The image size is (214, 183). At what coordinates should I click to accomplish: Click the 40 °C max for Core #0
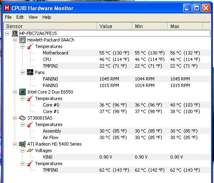pos(185,105)
